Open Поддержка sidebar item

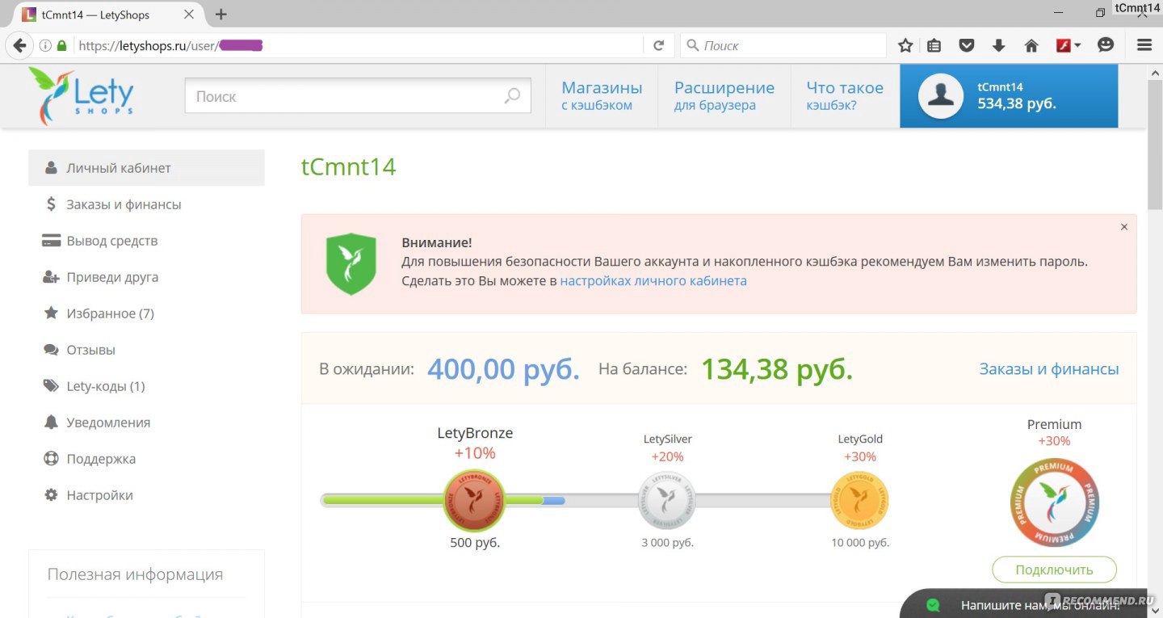[146, 459]
